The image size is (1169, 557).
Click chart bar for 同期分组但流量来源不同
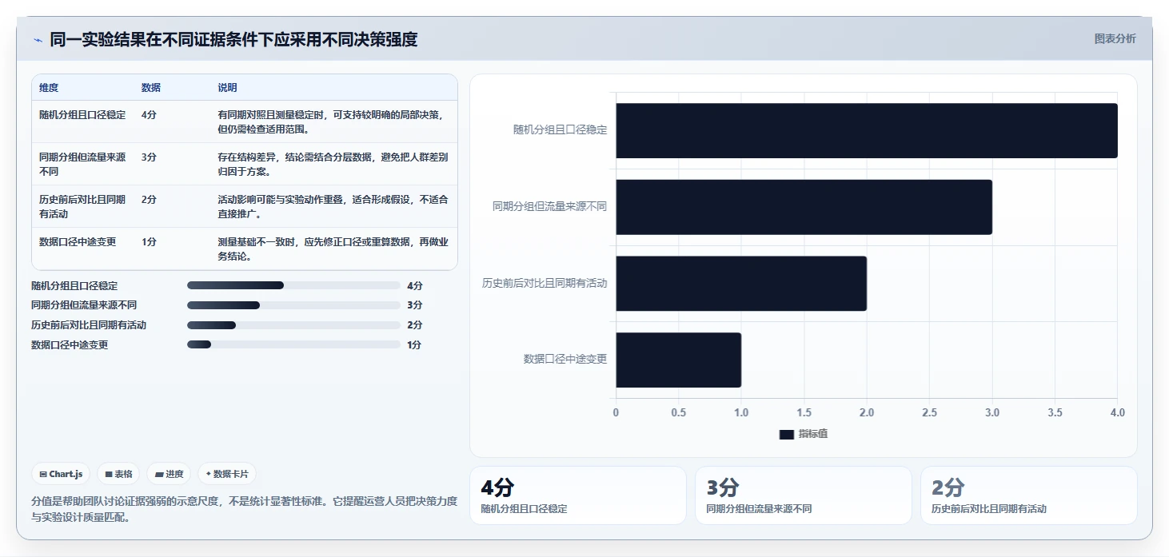pyautogui.click(x=804, y=207)
